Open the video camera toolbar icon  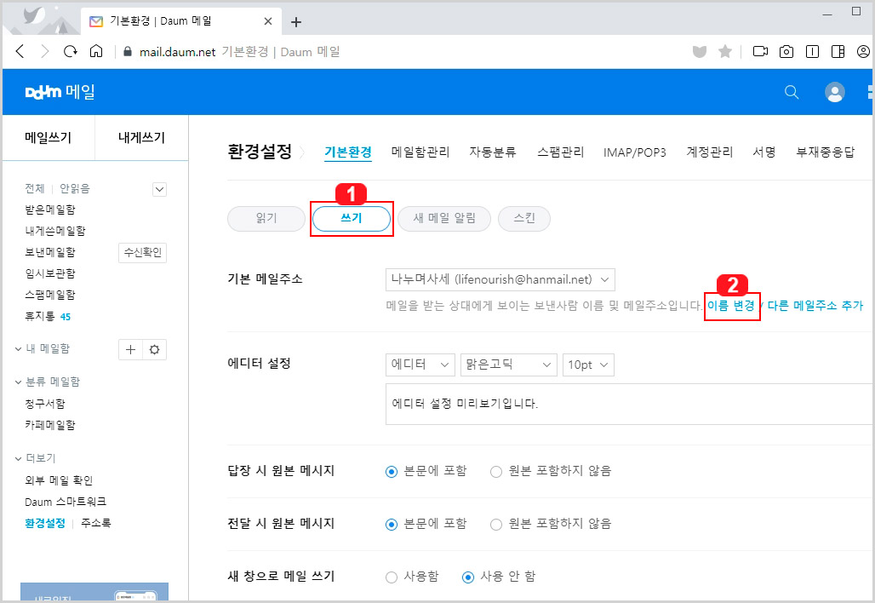point(760,51)
